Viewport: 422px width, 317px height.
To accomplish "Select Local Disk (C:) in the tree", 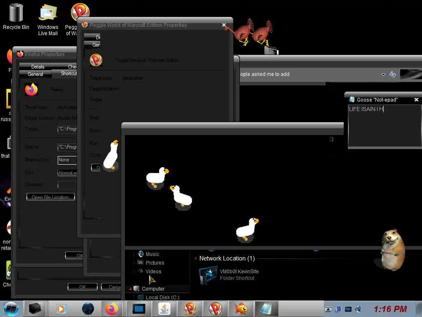I will (162, 297).
